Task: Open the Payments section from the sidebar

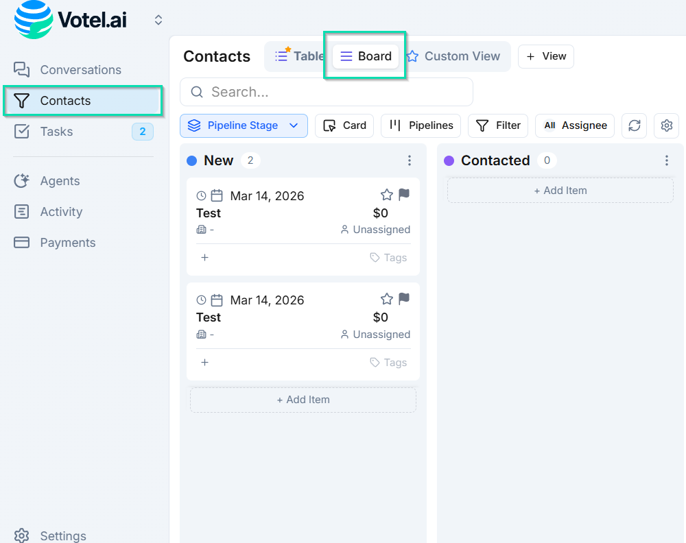Action: coord(67,242)
